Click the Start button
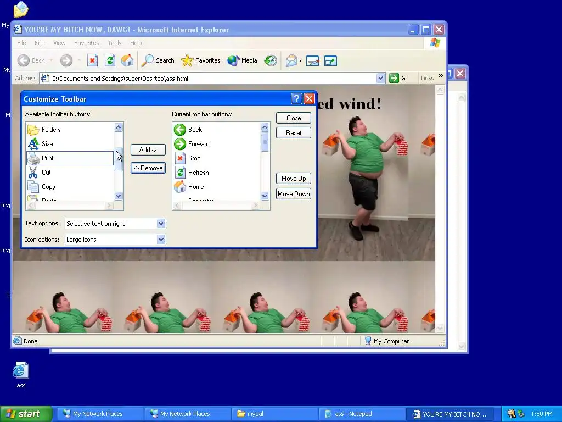Screen dimensions: 562x422 pyautogui.click(x=26, y=414)
